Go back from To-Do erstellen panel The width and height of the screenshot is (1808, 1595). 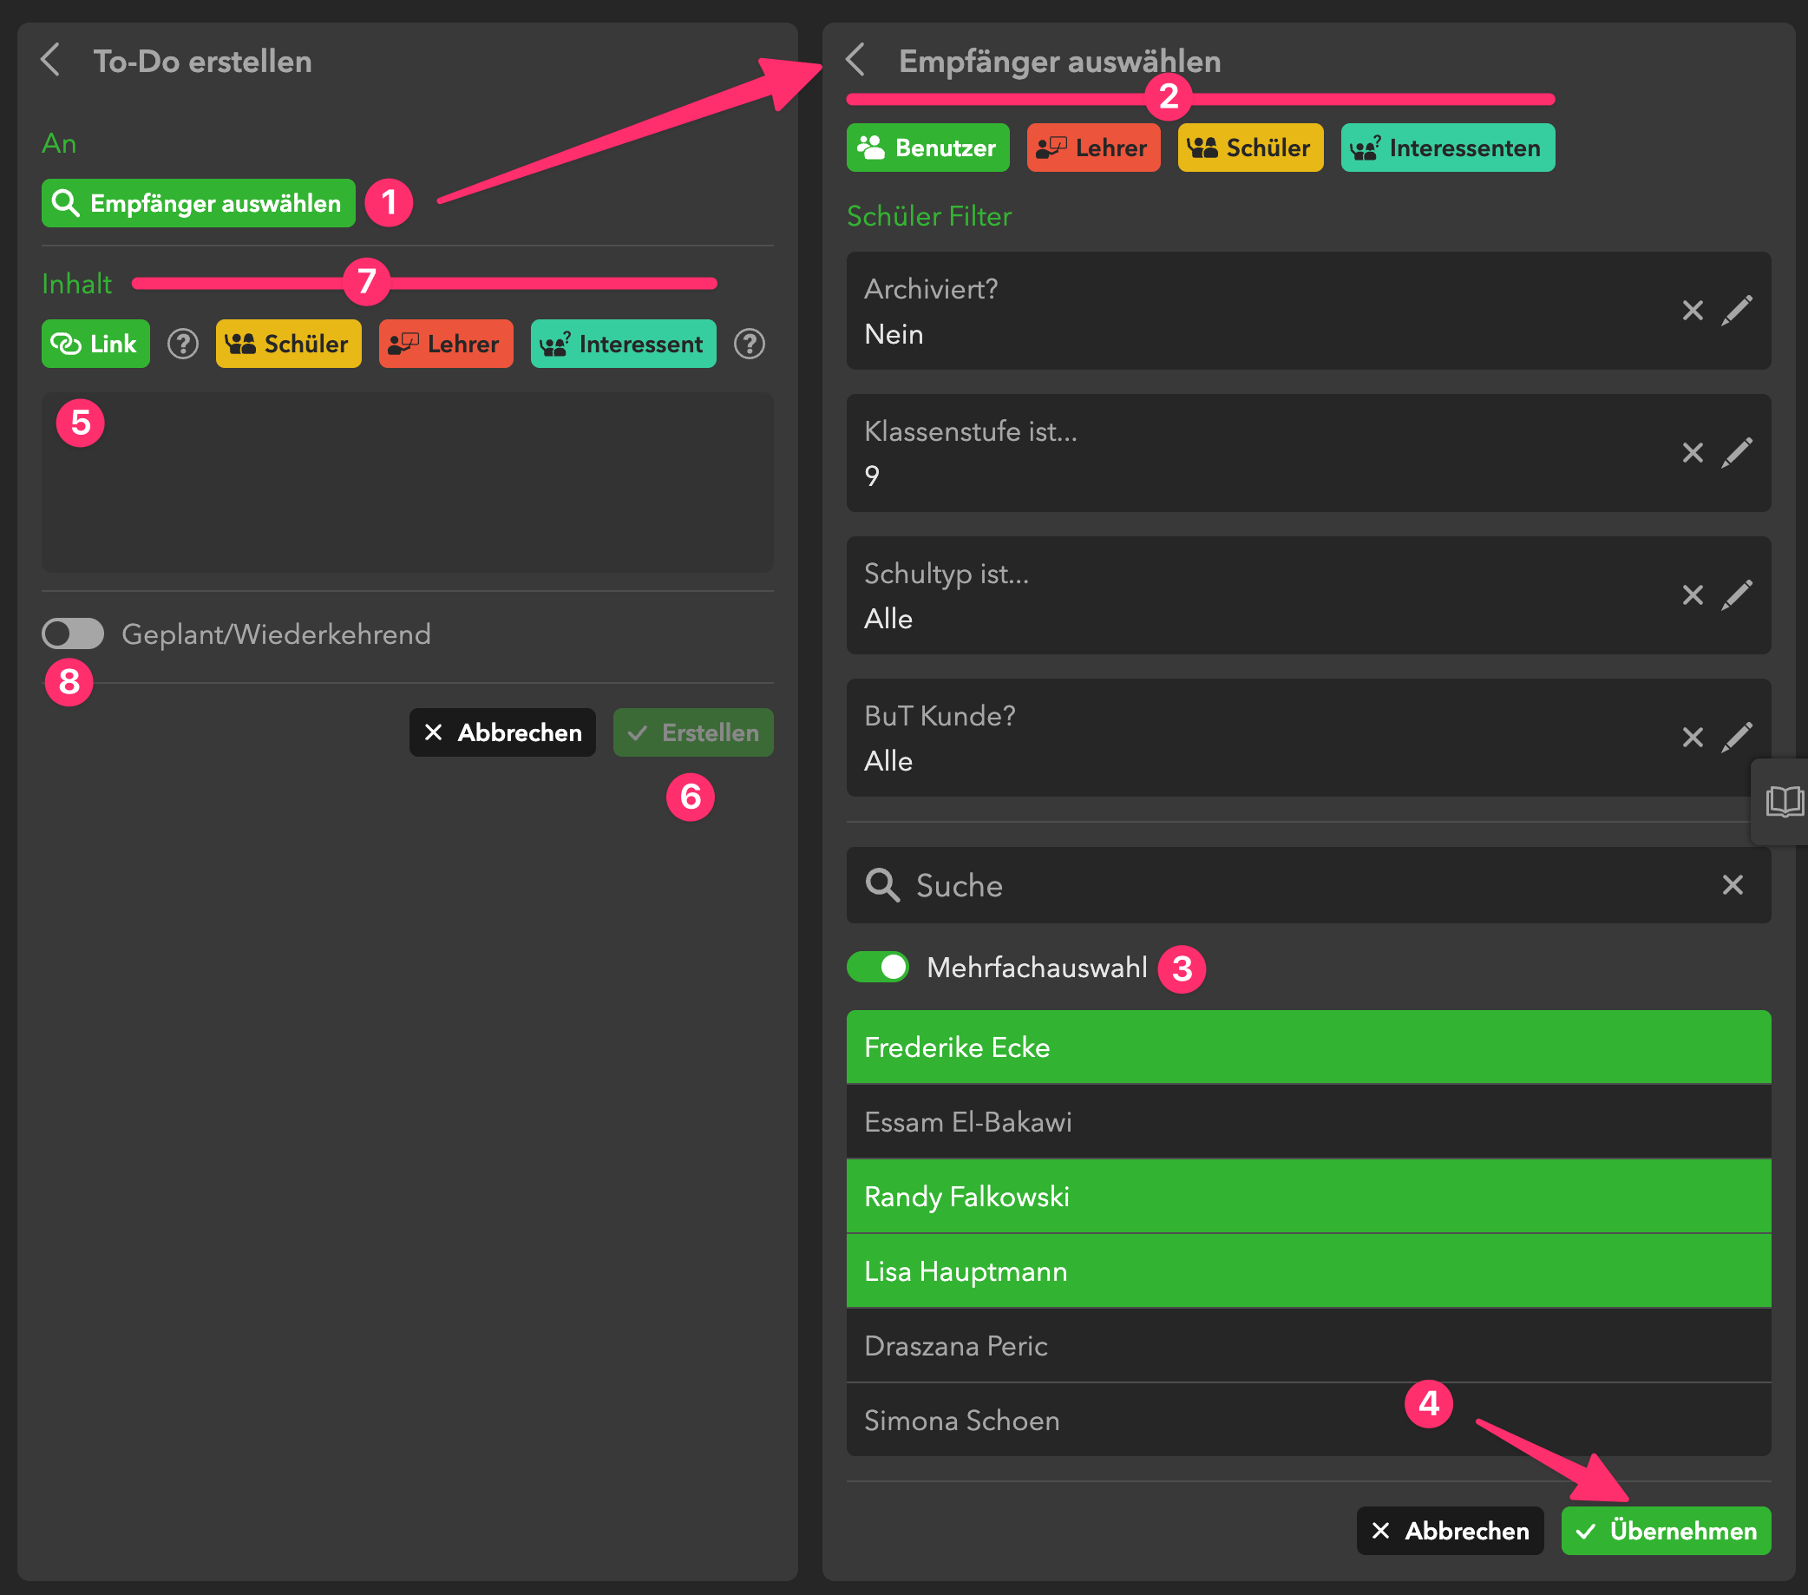point(51,60)
